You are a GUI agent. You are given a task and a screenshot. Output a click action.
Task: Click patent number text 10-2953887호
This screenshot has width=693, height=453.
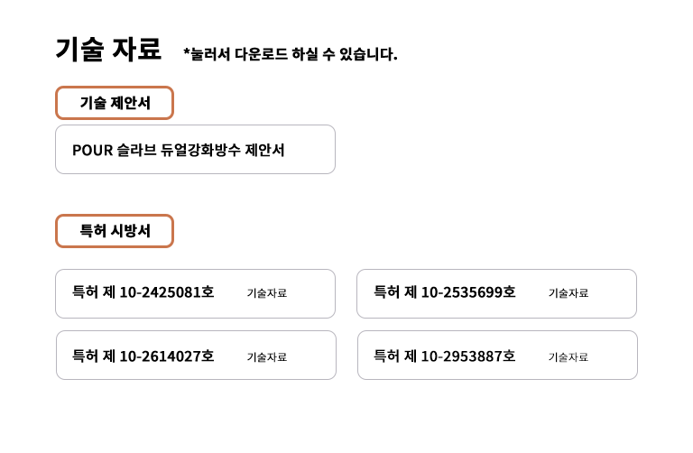(x=468, y=356)
